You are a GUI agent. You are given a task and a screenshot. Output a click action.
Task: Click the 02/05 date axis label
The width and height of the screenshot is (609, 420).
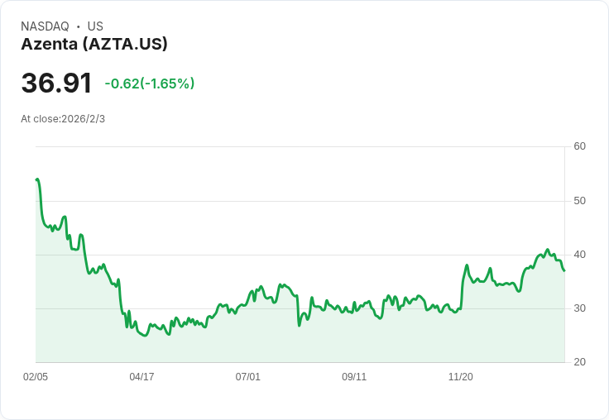coord(36,377)
